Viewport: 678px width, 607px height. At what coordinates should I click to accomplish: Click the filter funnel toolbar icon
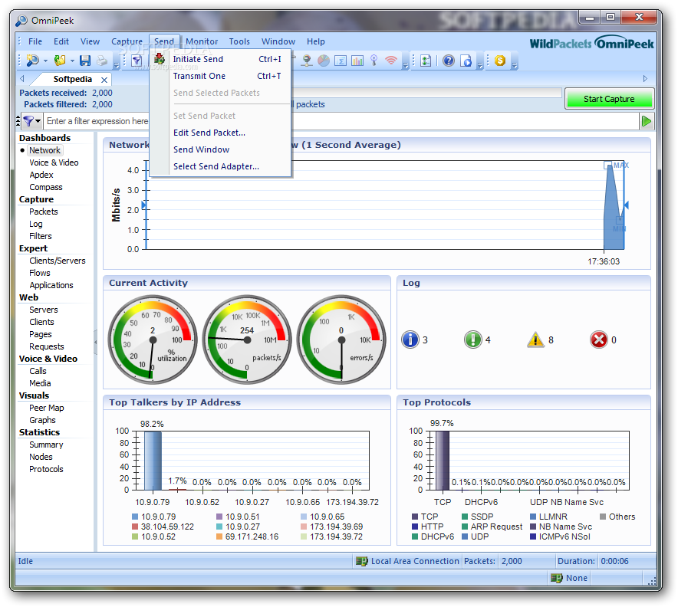point(137,61)
